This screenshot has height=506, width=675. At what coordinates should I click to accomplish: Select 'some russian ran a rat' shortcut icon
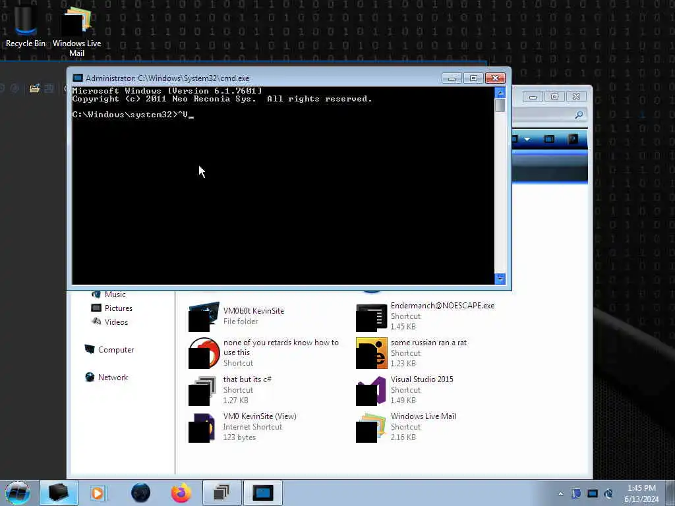(371, 353)
